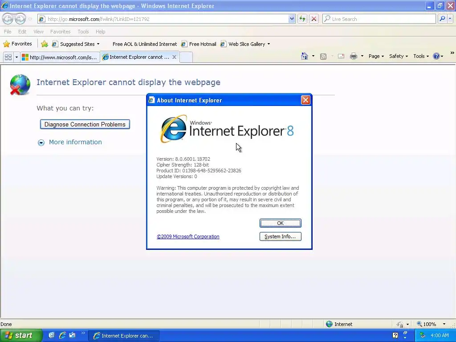
Task: Open the search provider dropdown arrow
Action: 450,19
